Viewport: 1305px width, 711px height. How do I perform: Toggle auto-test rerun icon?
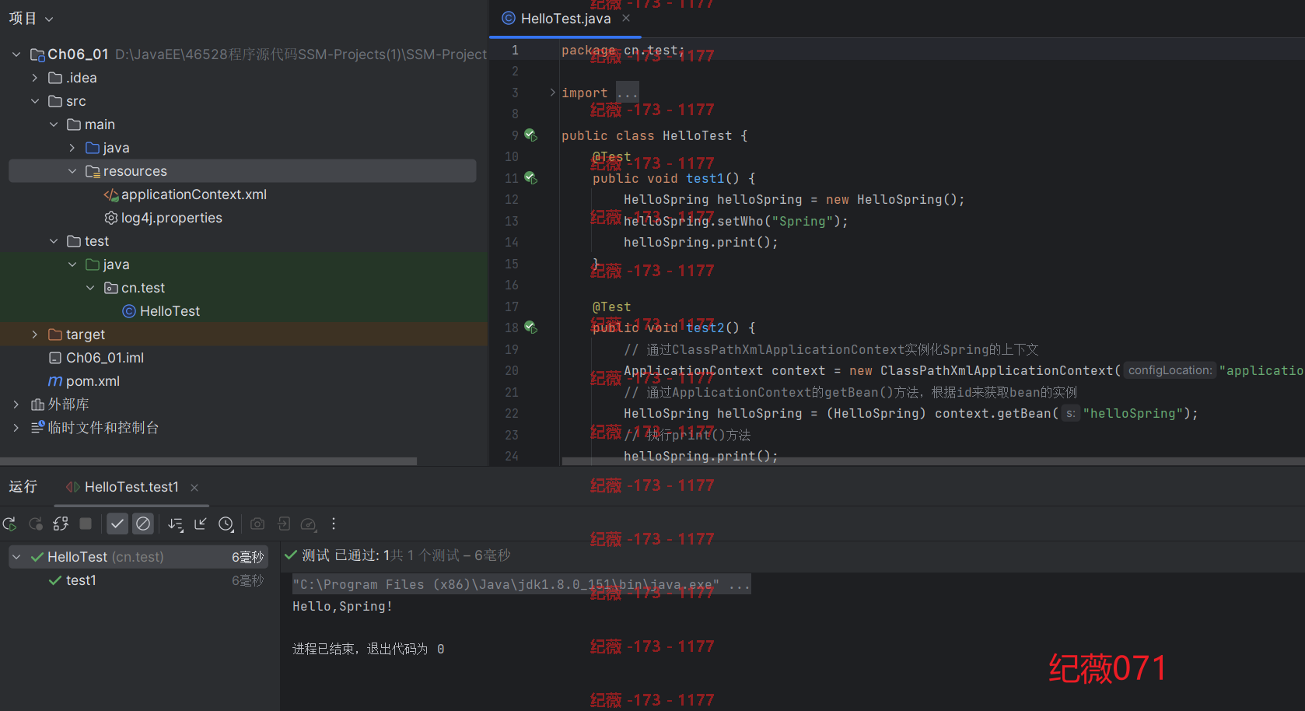(x=61, y=524)
